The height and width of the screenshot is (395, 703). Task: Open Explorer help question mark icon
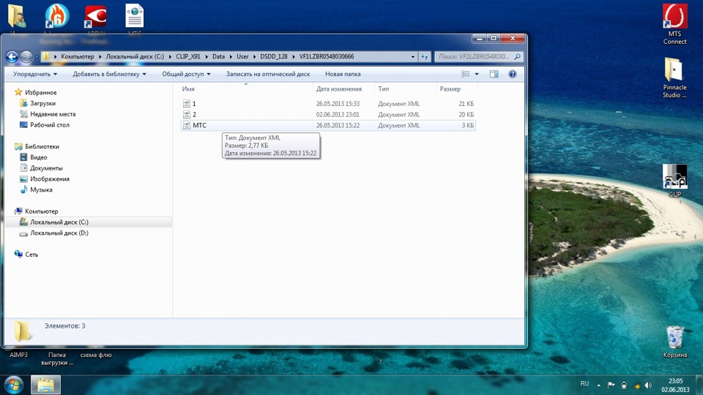tap(512, 74)
